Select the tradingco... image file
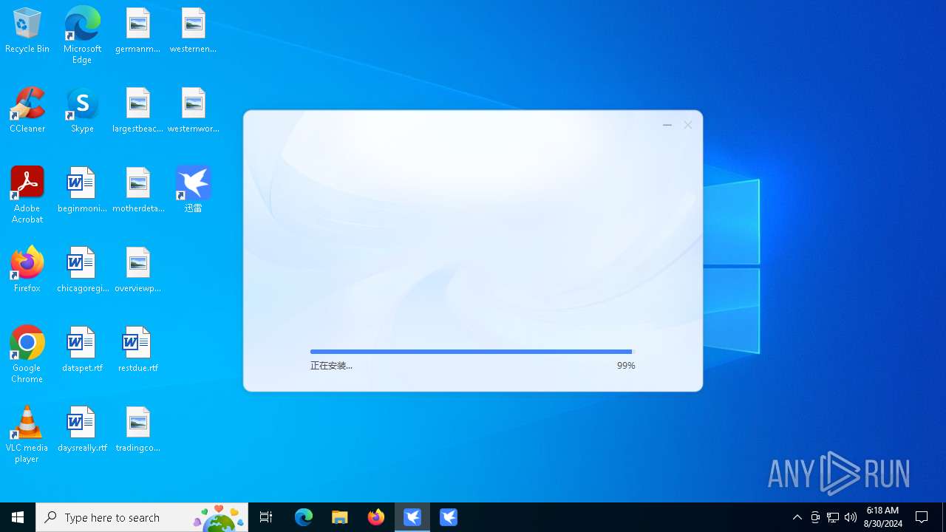Screen dimensions: 946x532 (137, 430)
